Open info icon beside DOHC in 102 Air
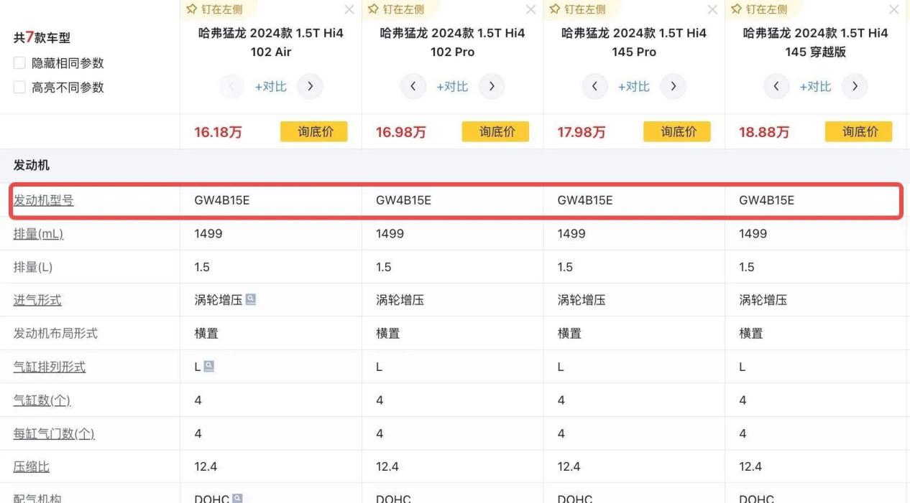This screenshot has height=503, width=910. point(237,498)
